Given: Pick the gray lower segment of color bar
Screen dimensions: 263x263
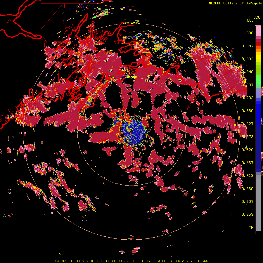Looking at the screenshot, I should click(258, 203).
